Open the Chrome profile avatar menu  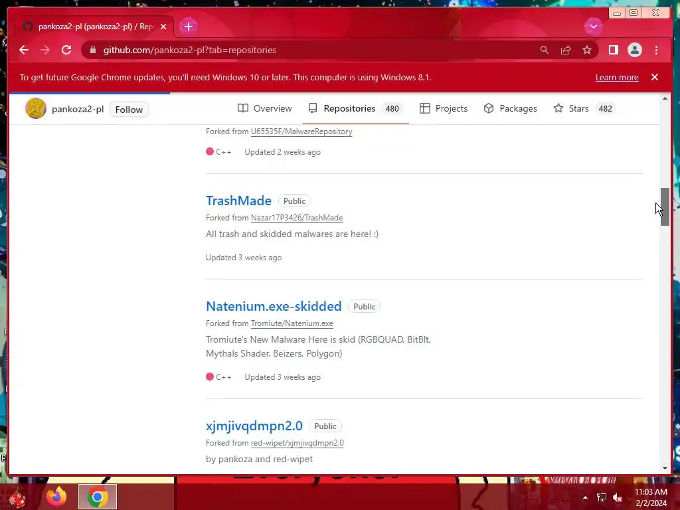(634, 50)
